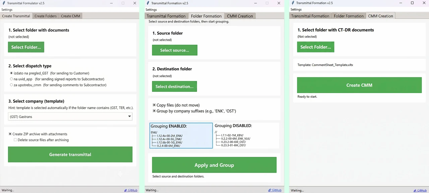Screen dimensions: 429x193
Task: Open Folder Formation tab in right window
Action: (x=349, y=16)
